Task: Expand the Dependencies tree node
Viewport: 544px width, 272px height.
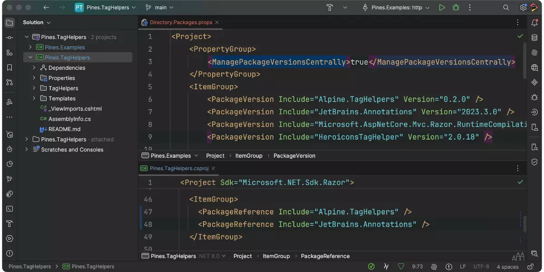Action: point(34,68)
